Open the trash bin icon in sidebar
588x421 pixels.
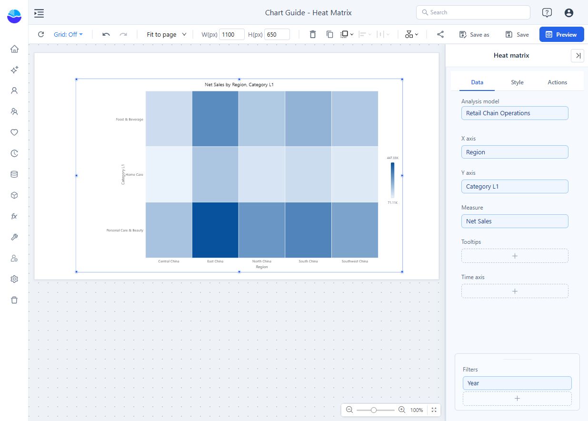[x=14, y=300]
